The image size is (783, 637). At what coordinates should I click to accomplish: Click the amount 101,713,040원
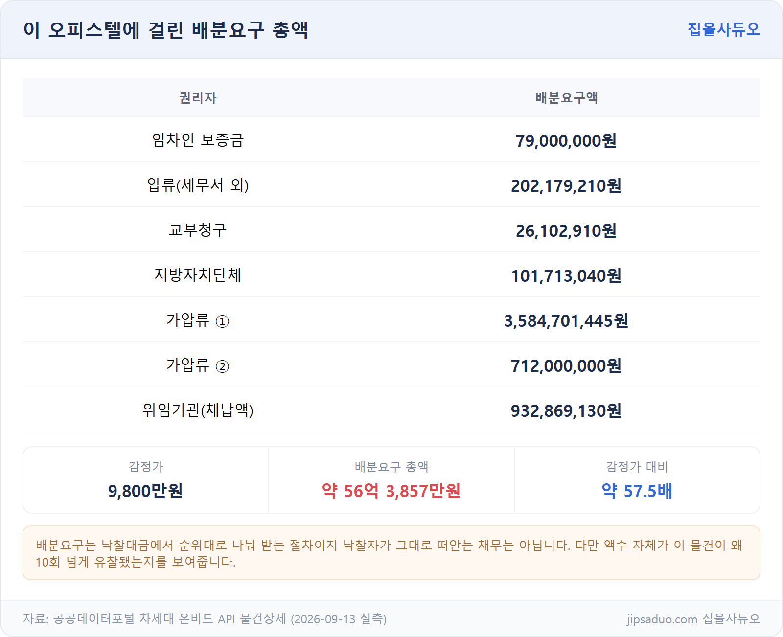(566, 276)
